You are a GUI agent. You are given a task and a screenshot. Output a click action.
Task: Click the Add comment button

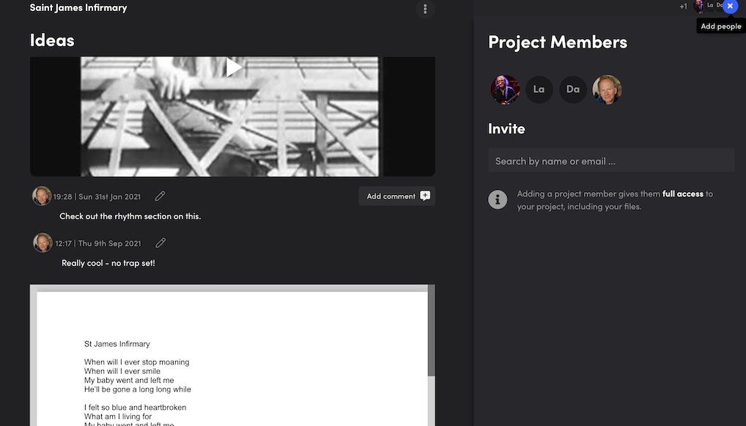tap(396, 196)
